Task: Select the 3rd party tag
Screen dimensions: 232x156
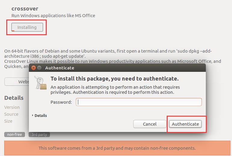Action: [x=39, y=135]
